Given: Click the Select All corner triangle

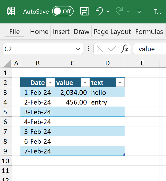Looking at the screenshot, I should (8, 63).
